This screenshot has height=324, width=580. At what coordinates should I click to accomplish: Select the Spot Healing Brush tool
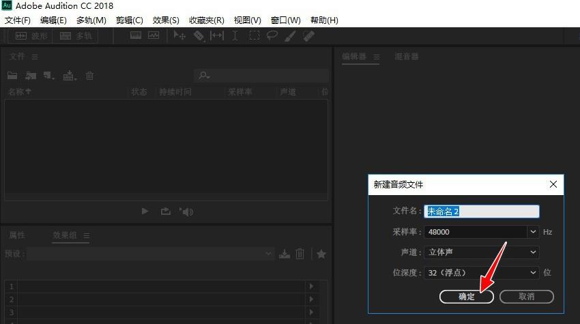308,36
